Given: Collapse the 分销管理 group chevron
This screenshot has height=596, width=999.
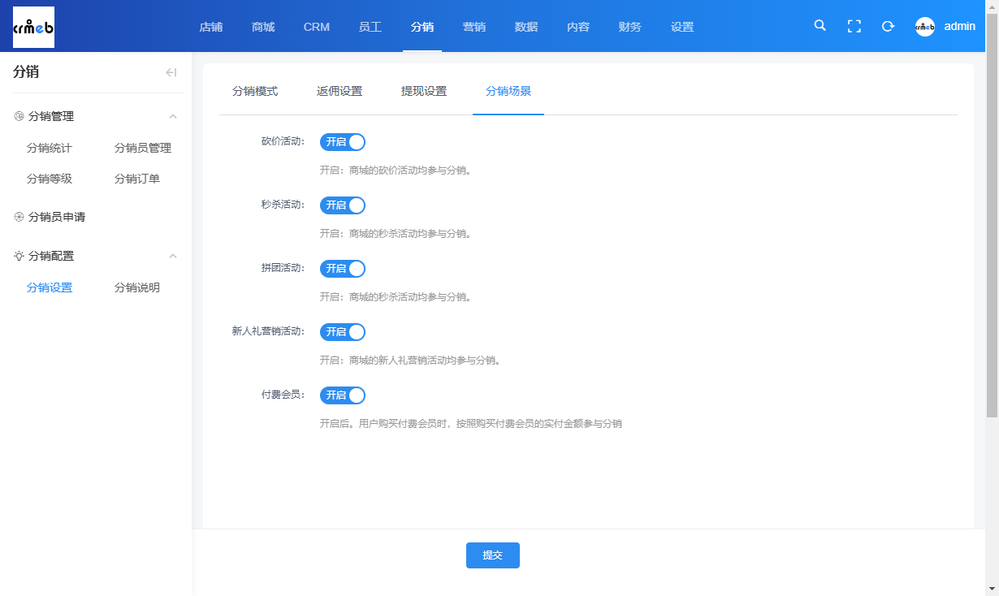Looking at the screenshot, I should click(x=173, y=116).
